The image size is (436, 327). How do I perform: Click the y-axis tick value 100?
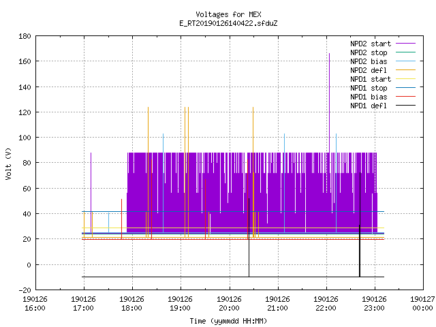[x=25, y=138]
